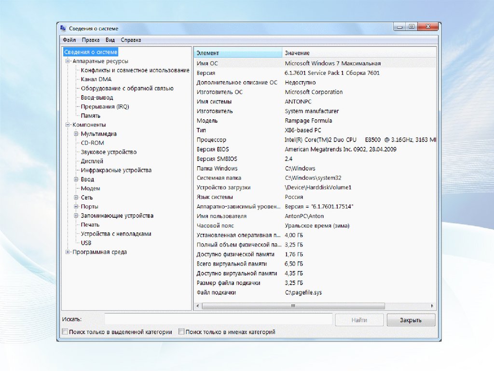Image resolution: width=494 pixels, height=371 pixels.
Task: Click the Rampage Formula model value
Action: [x=308, y=120]
